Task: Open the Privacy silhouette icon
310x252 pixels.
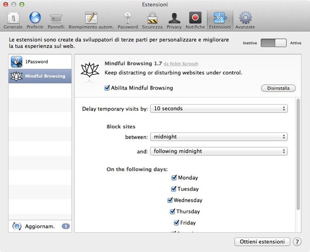Action: [174, 18]
